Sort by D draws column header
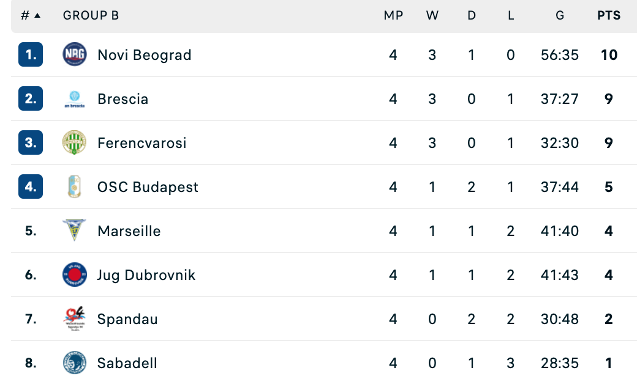 (471, 15)
